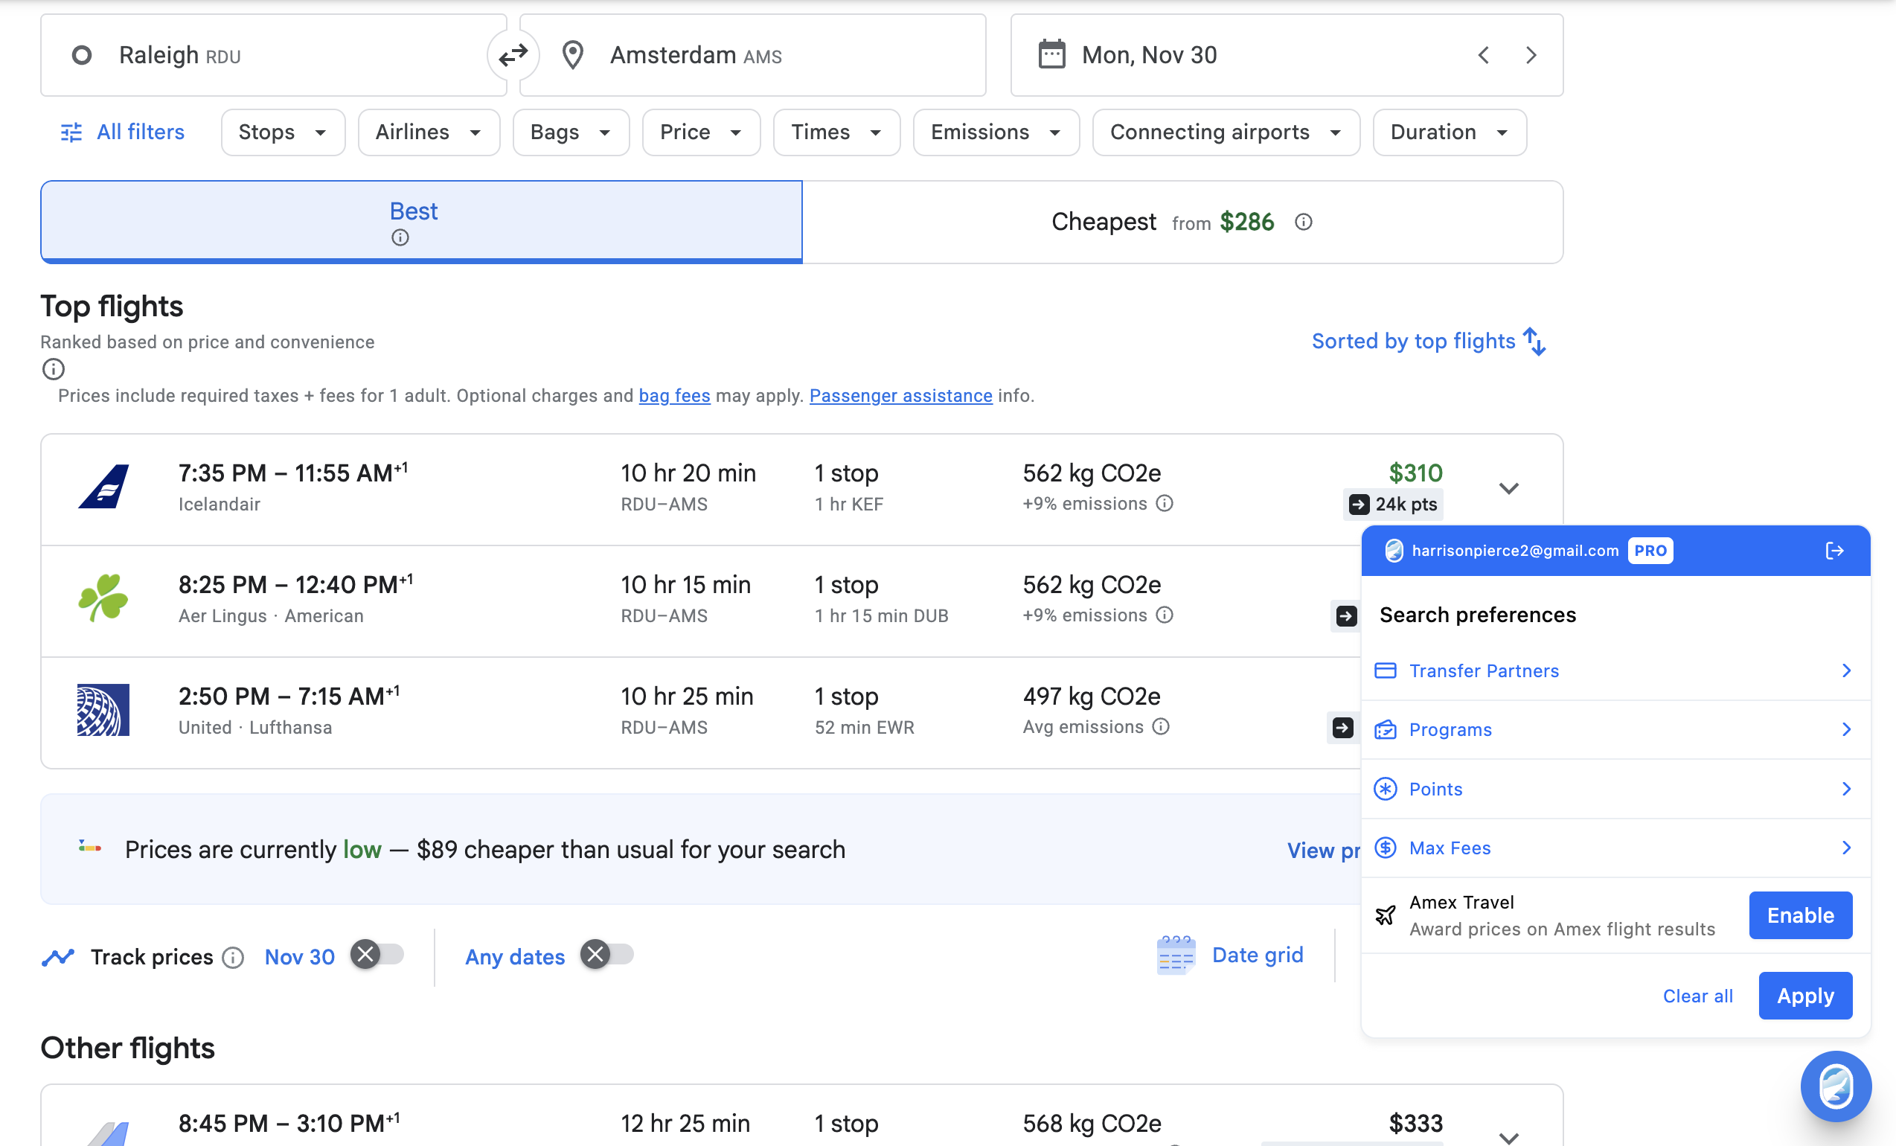Click points arrow icon on United row
Screen dimensions: 1896x1146
coord(1342,727)
